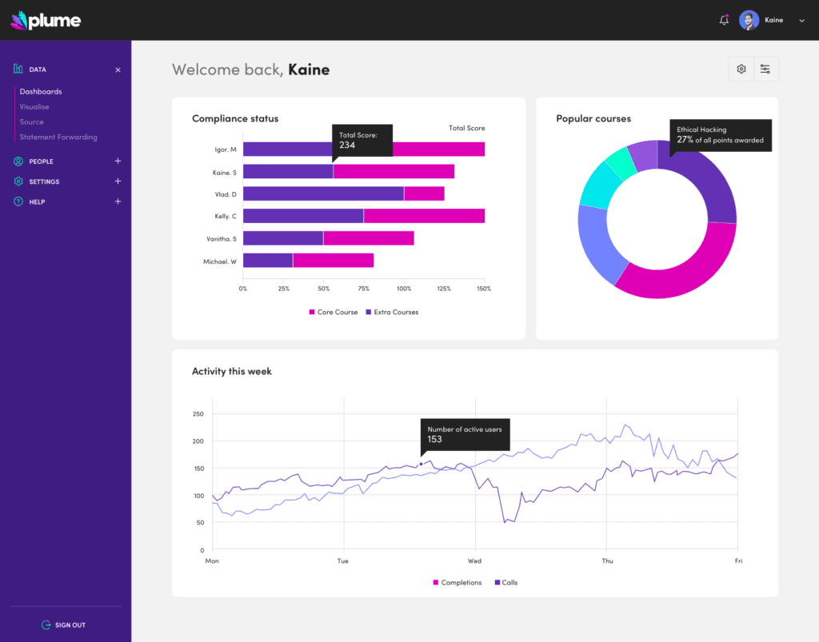Open the People section via its icon

(18, 161)
